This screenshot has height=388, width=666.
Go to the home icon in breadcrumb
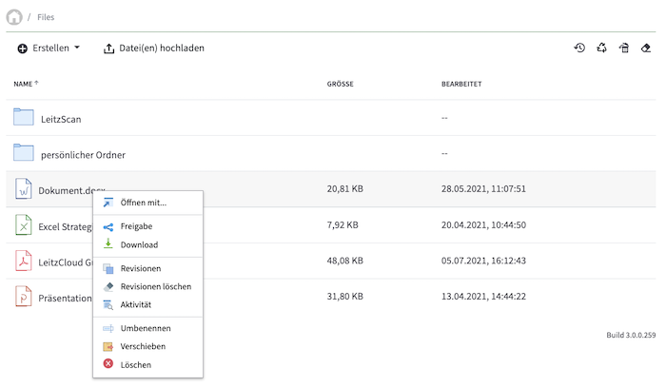[x=14, y=17]
